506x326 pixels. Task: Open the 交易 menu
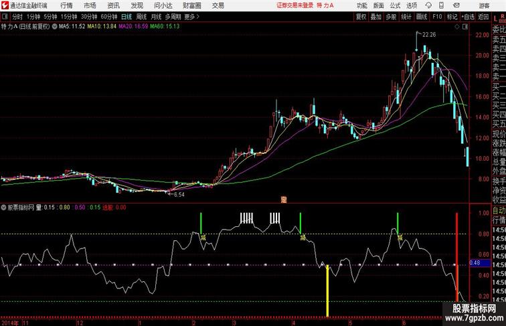[218, 5]
